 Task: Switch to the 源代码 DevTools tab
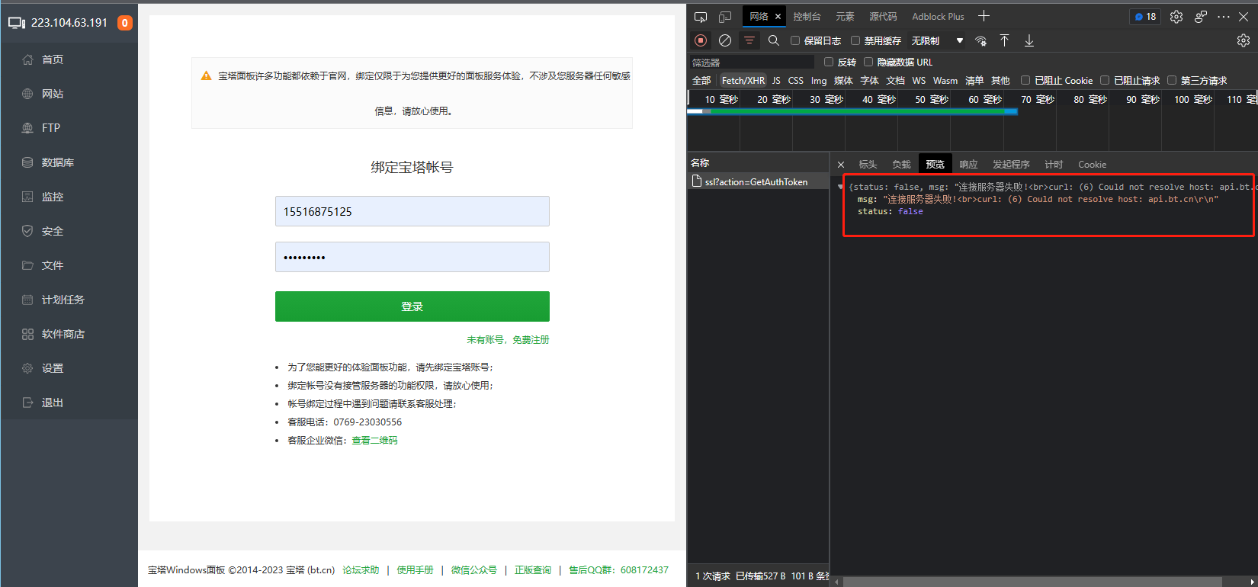pos(883,17)
